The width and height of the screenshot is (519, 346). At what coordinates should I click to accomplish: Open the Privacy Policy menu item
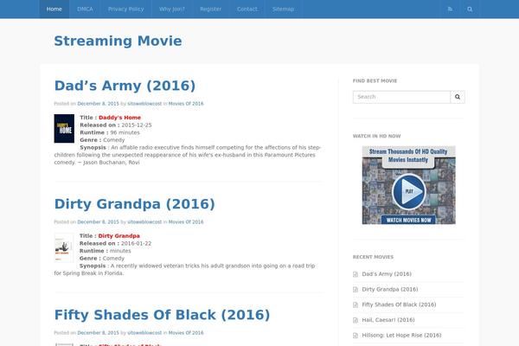coord(125,9)
